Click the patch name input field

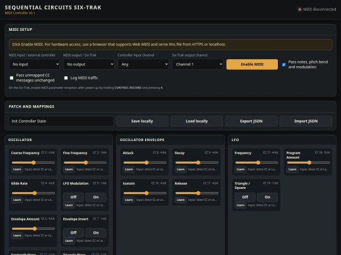[61, 122]
